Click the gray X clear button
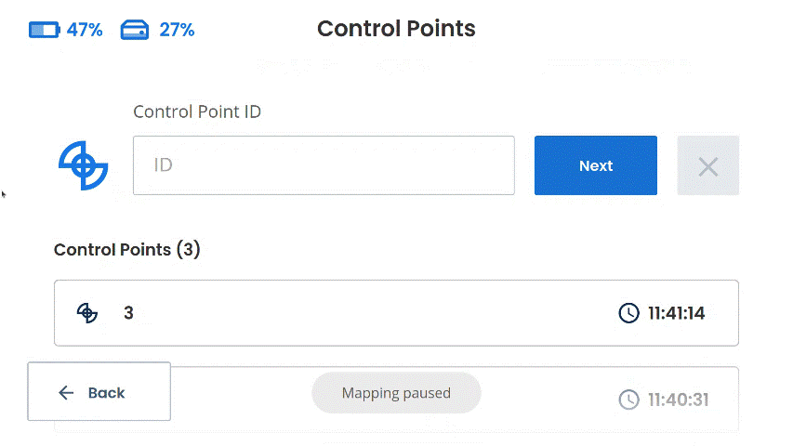The image size is (793, 446). pos(708,165)
